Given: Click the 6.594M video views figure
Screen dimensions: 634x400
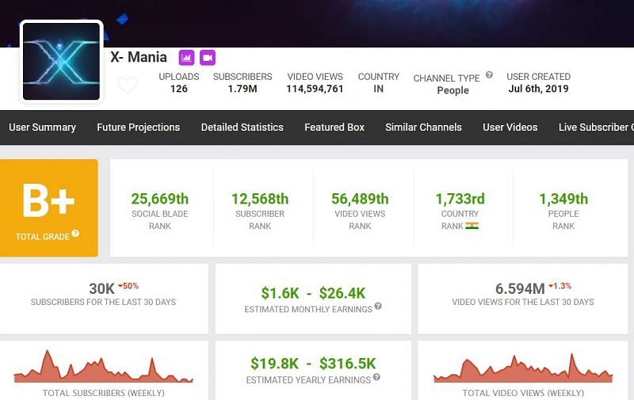Looking at the screenshot, I should click(x=520, y=289).
